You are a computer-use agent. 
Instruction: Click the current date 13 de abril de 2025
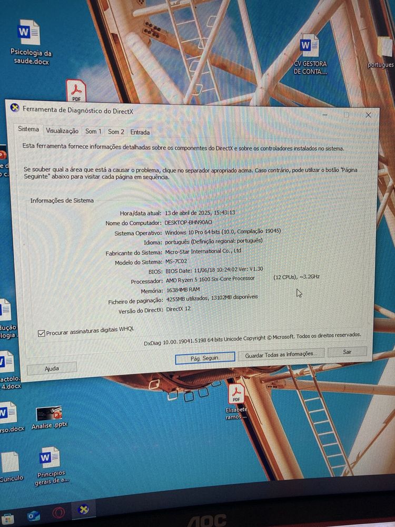(x=200, y=213)
